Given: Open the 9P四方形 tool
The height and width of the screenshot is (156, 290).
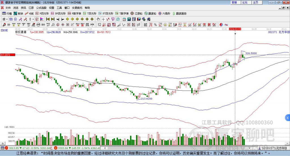Looking at the screenshot, I should pyautogui.click(x=58, y=14).
